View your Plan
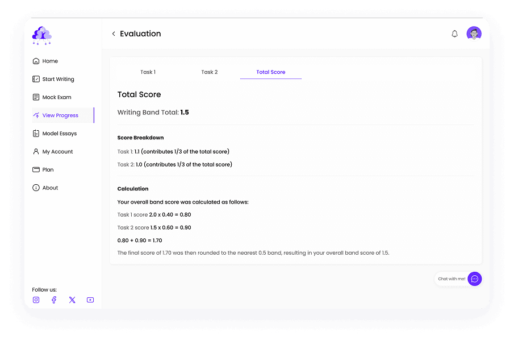This screenshot has height=340, width=514. pos(49,169)
